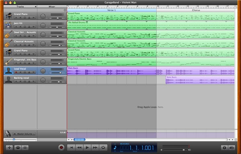Viewport: 241px width, 154px height.
Task: Click the Mixer column header
Action: [52, 6]
